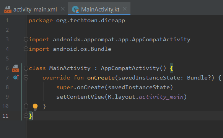
Task: Click 'android.os.Bundle' import text
Action: coord(82,49)
